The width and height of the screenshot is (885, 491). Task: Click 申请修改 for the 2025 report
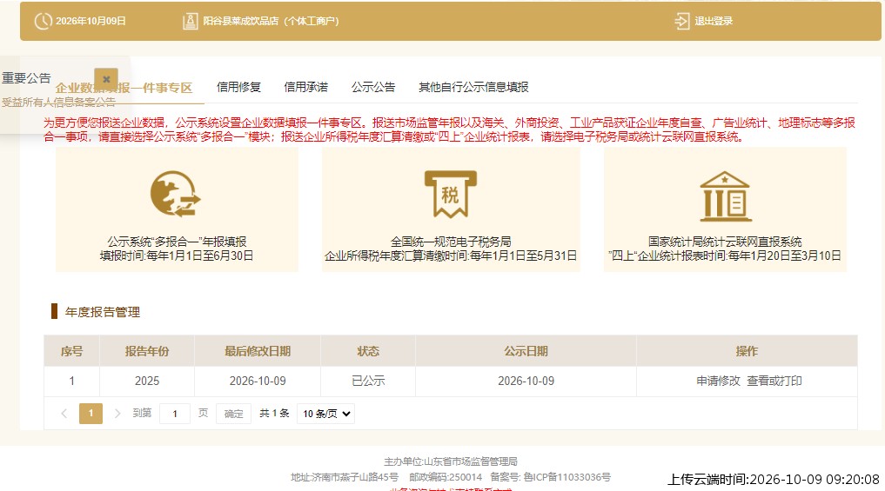pos(718,382)
